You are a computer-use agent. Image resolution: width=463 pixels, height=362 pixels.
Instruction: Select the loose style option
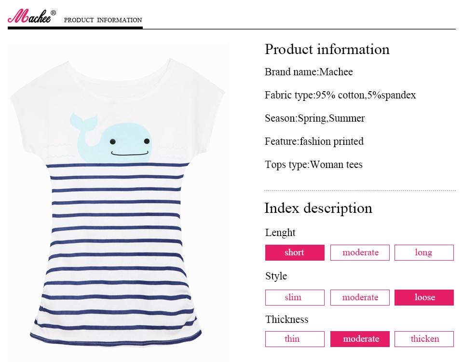(x=424, y=297)
